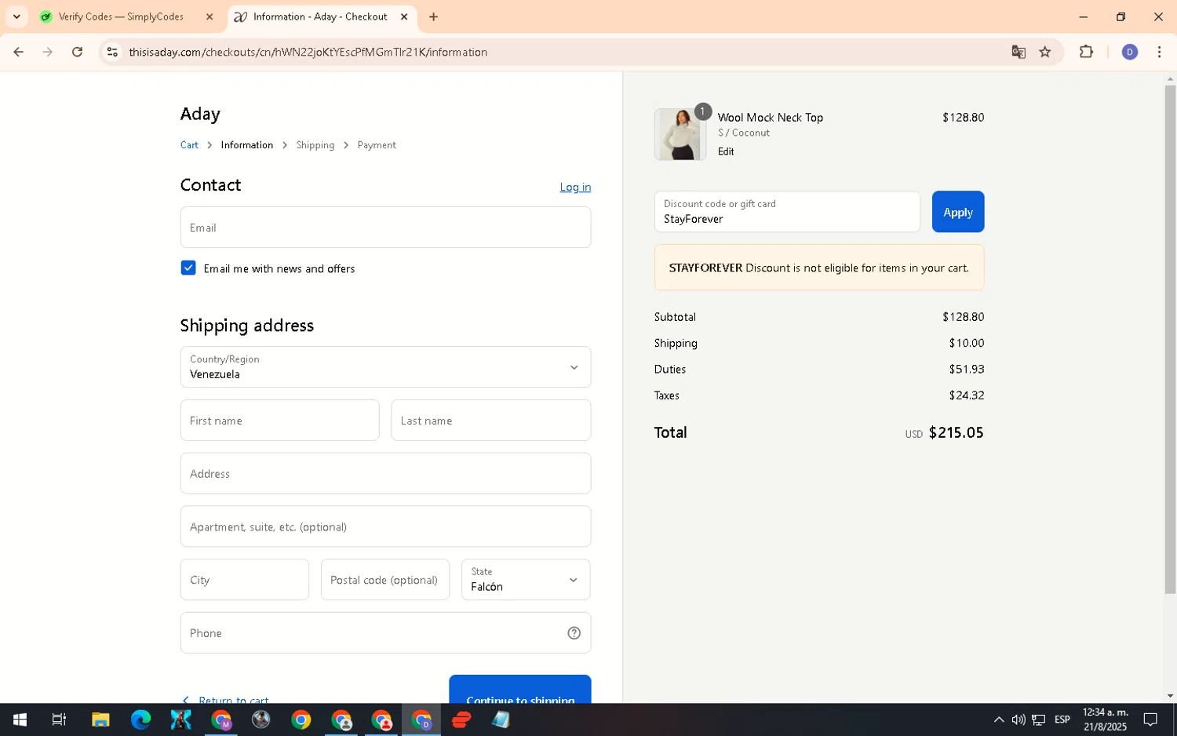The width and height of the screenshot is (1177, 736).
Task: Launch File Explorer from the taskbar
Action: tap(100, 720)
